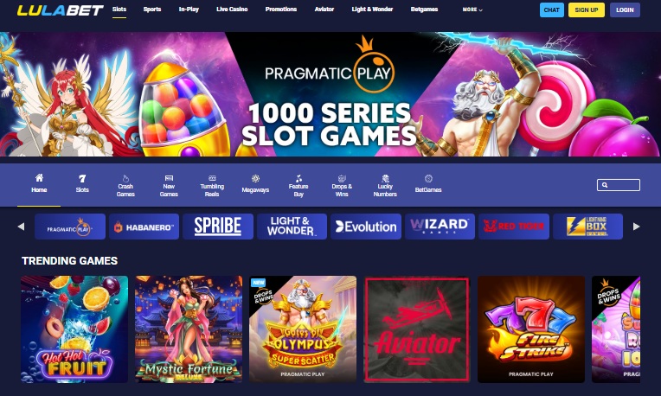Show next providers with right arrow
Viewport: 661px width, 396px height.
tap(636, 227)
